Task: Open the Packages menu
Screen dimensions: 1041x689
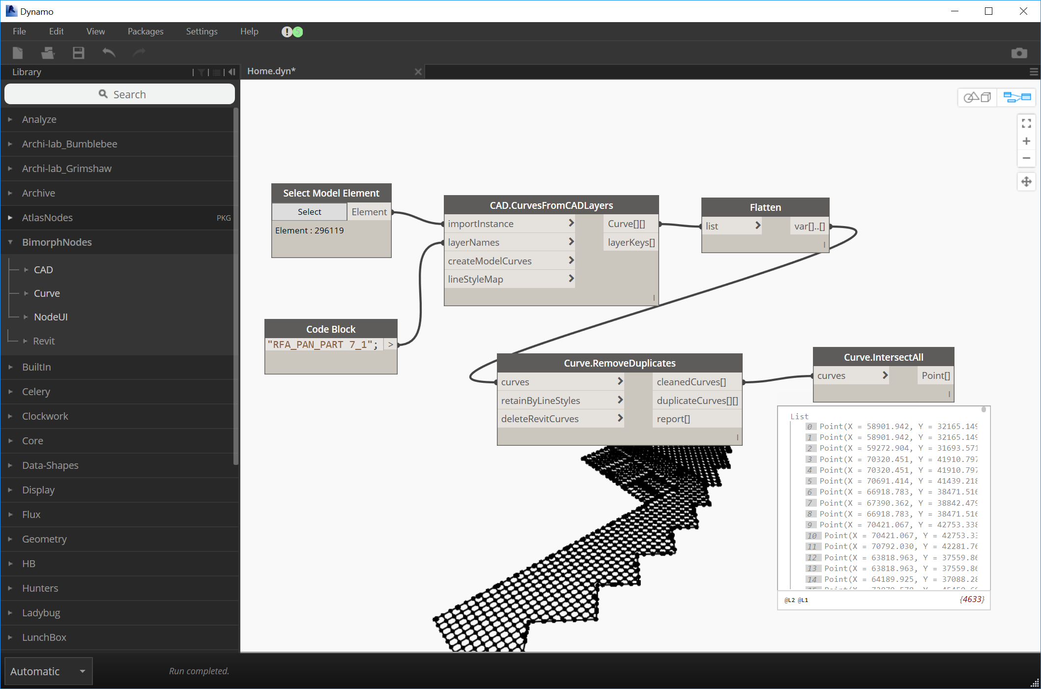Action: point(145,31)
